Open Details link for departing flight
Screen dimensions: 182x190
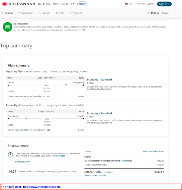click(x=81, y=96)
